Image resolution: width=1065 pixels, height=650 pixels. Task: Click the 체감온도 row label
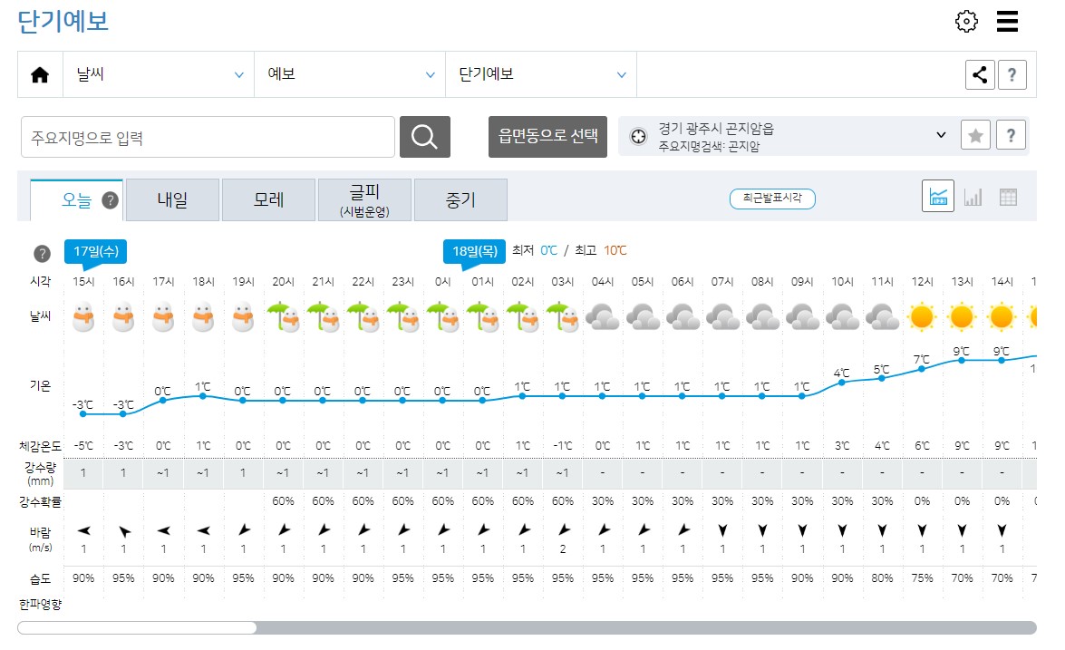point(40,446)
